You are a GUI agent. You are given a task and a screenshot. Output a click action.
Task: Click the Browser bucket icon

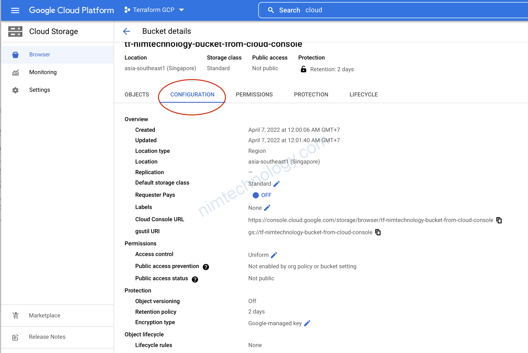click(15, 55)
